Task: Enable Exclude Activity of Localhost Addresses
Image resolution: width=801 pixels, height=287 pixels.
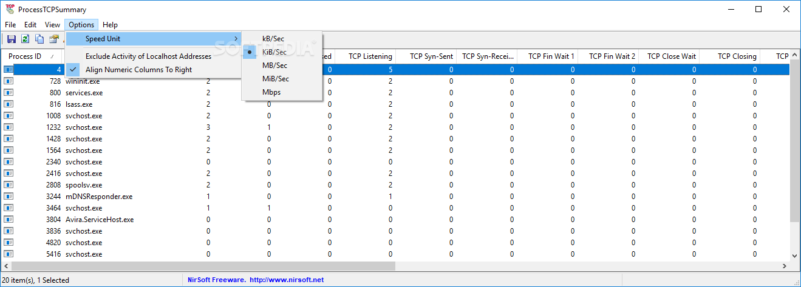Action: tap(154, 56)
